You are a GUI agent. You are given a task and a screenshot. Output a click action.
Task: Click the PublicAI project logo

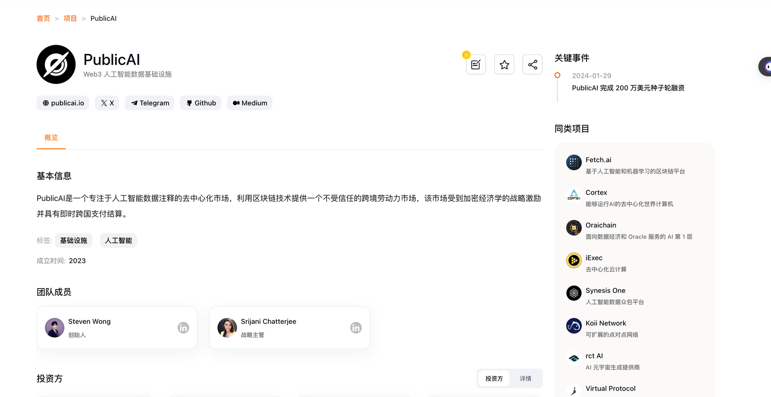(56, 65)
